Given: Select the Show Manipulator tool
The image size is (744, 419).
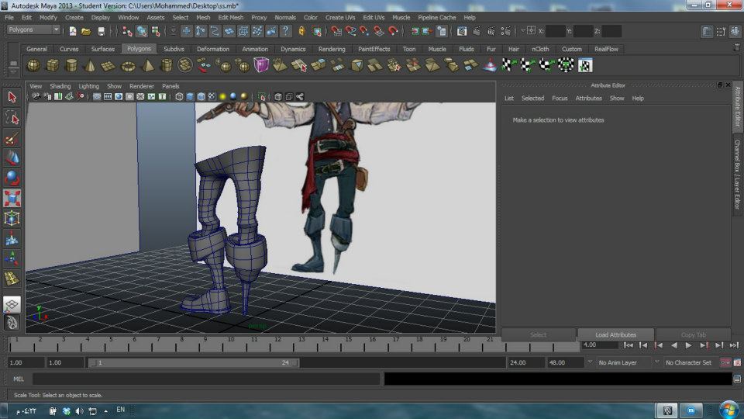Looking at the screenshot, I should coord(12,258).
